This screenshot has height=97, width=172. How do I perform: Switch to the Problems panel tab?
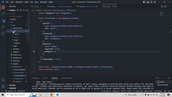pyautogui.click(x=35, y=78)
